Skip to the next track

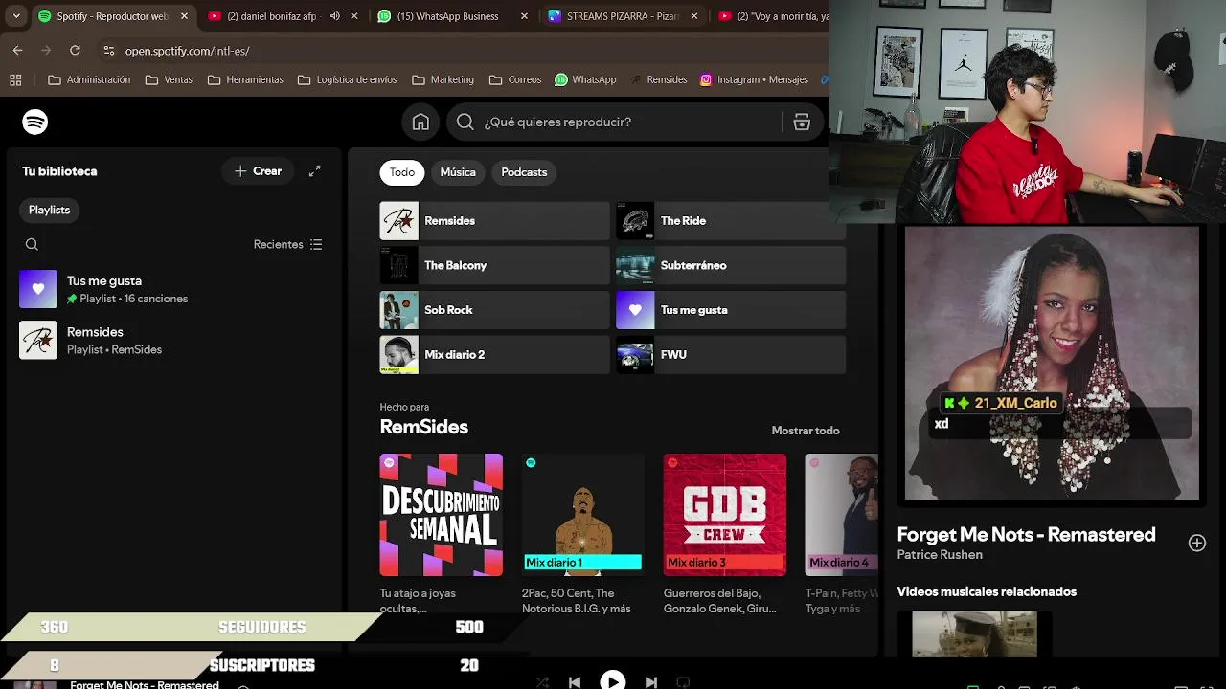point(651,682)
